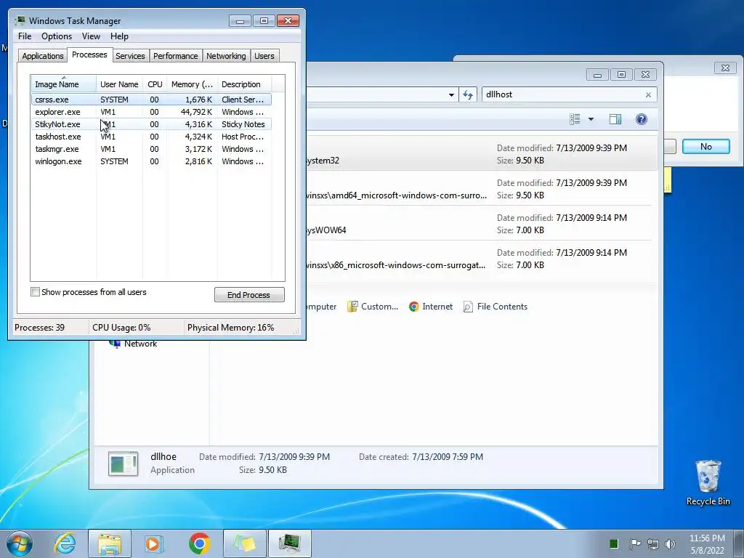744x558 pixels.
Task: Click the Explorer refresh arrows button
Action: 468,94
